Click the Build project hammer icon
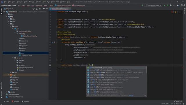The height and width of the screenshot is (105, 186). [142, 5]
